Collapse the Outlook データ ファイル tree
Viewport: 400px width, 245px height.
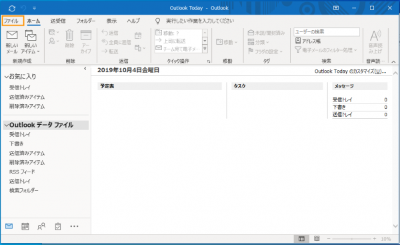pyautogui.click(x=7, y=126)
